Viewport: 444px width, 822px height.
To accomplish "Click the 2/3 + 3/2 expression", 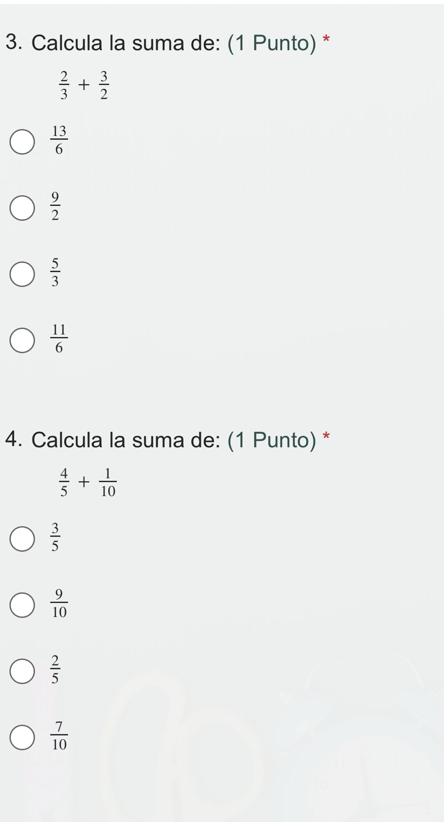I will tap(83, 85).
